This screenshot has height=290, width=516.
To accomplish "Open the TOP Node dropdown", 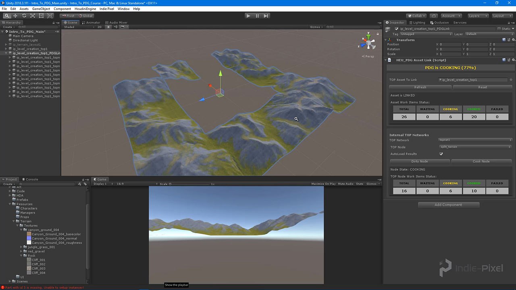I will click(x=475, y=147).
